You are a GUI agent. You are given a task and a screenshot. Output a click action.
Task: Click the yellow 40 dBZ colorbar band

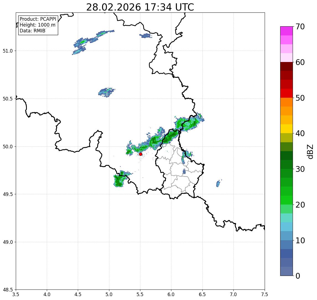287,129
